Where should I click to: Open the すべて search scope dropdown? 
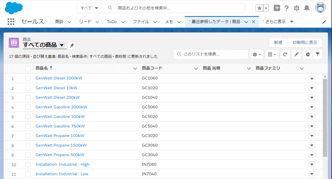pos(89,8)
